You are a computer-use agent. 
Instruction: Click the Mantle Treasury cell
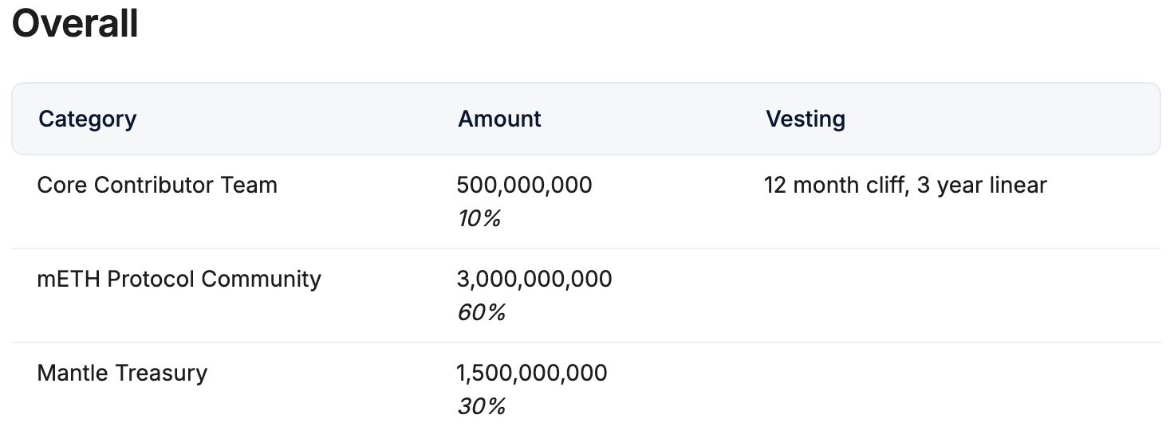point(122,374)
